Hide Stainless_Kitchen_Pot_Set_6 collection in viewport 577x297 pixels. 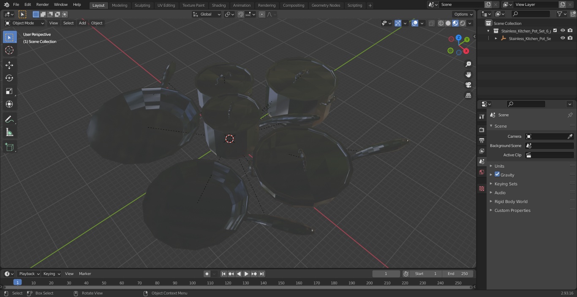pos(563,31)
